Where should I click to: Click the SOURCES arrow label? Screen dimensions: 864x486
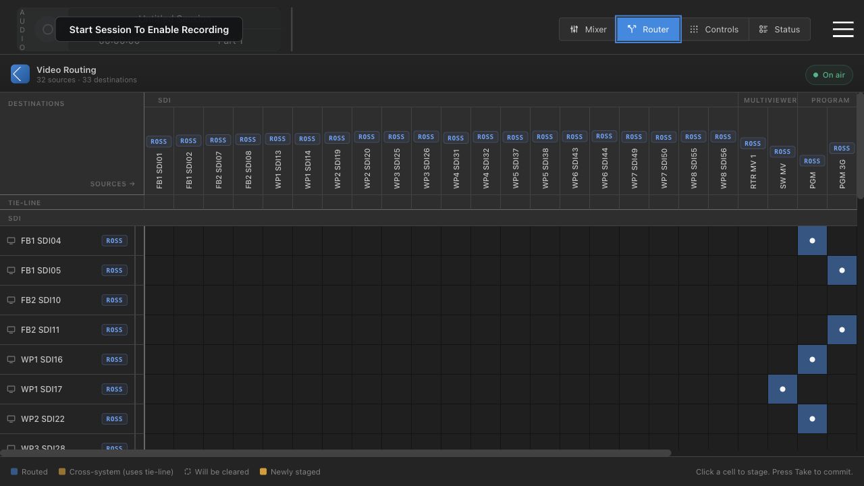[113, 184]
